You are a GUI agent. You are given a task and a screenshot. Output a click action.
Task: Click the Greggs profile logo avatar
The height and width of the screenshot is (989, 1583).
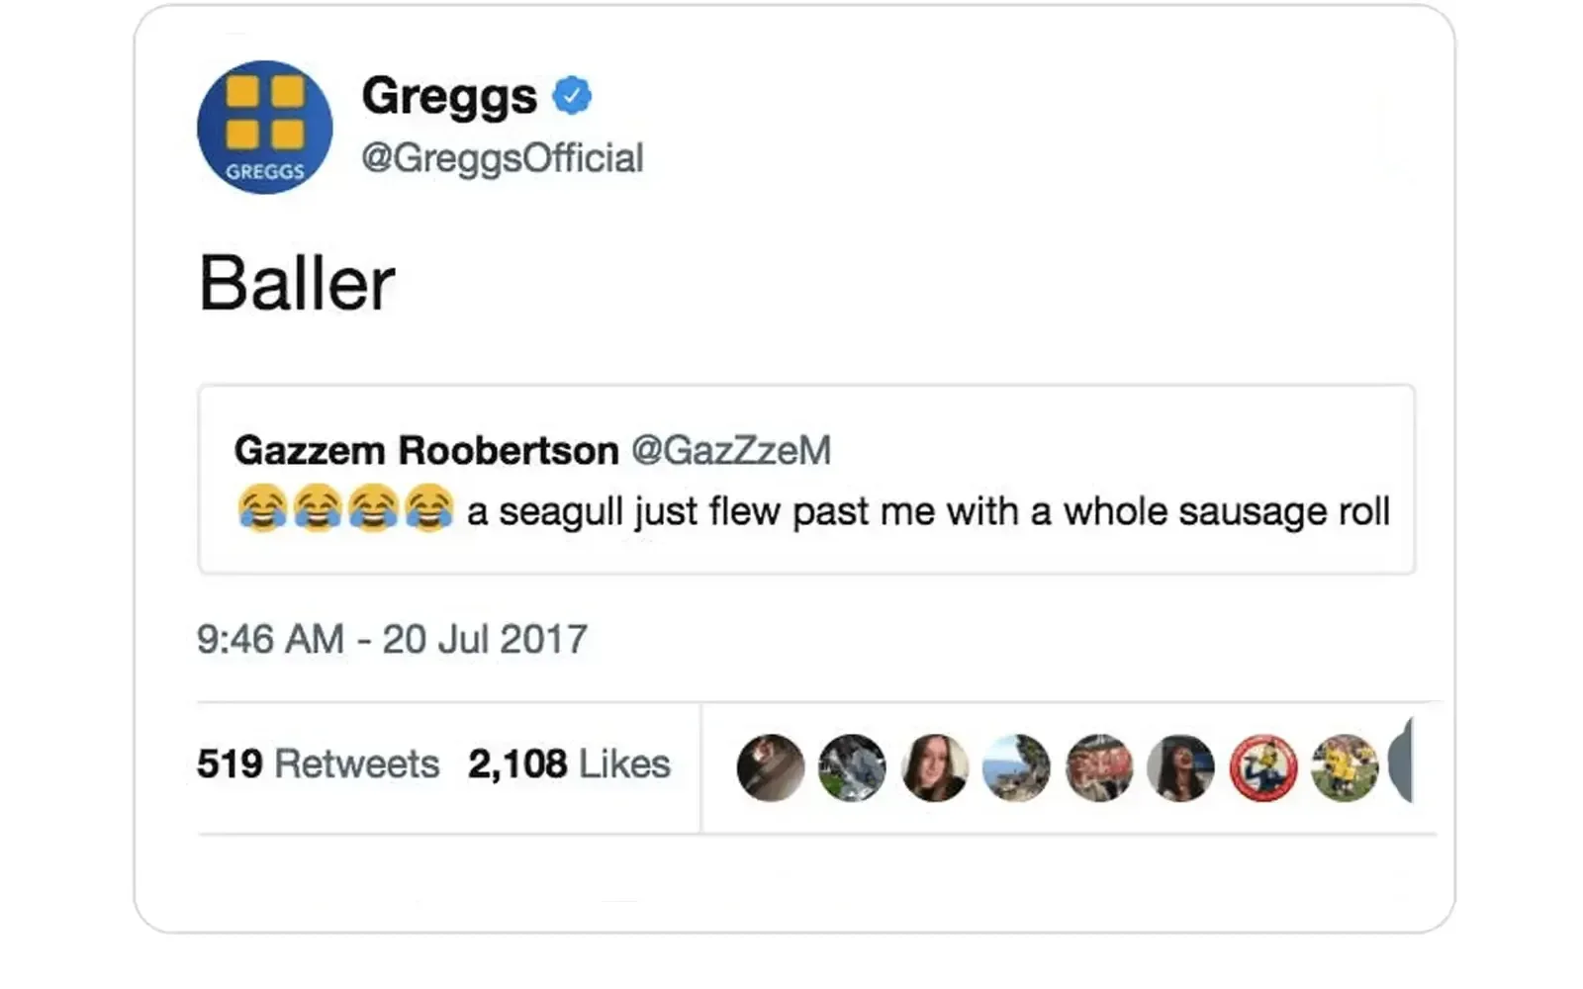coord(264,128)
